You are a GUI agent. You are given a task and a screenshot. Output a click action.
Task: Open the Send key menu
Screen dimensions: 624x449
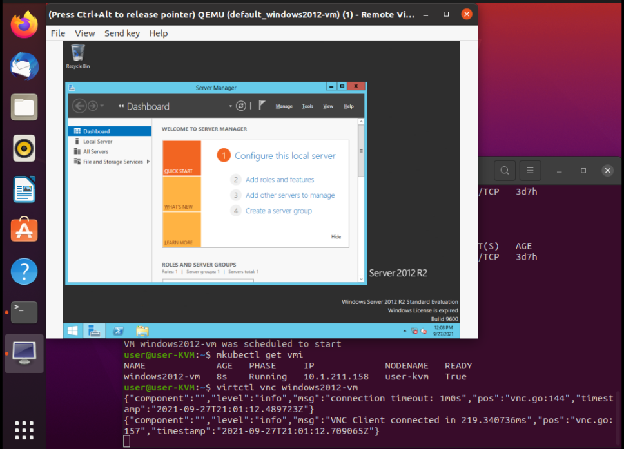122,33
